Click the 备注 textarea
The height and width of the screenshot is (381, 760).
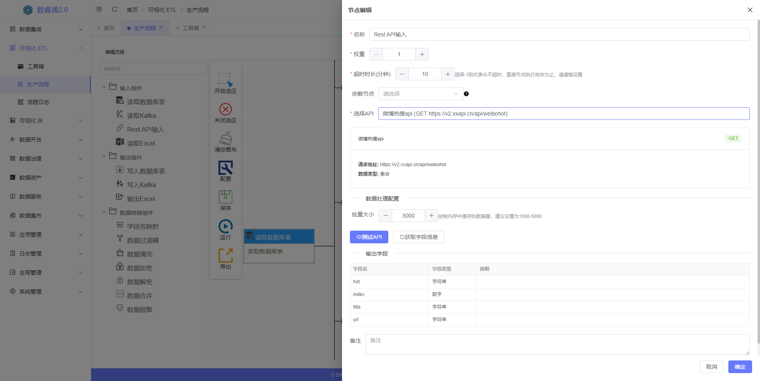(x=558, y=345)
